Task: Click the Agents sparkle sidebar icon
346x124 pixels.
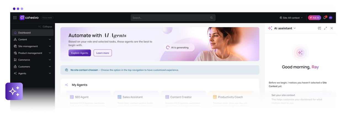Action: [x=15, y=73]
